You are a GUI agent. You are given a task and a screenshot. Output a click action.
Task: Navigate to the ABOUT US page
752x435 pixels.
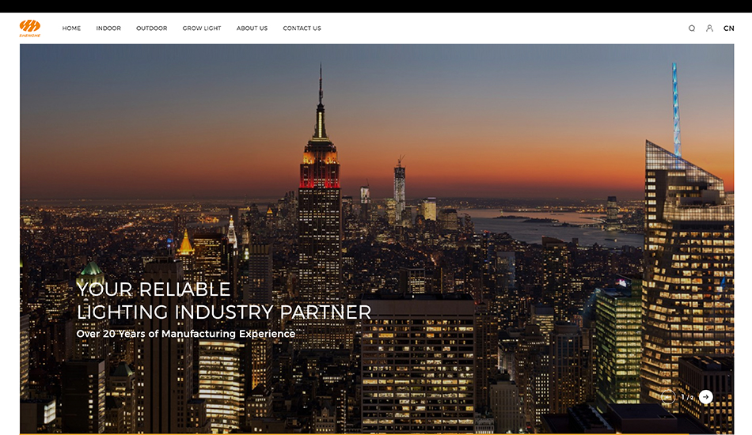coord(252,28)
